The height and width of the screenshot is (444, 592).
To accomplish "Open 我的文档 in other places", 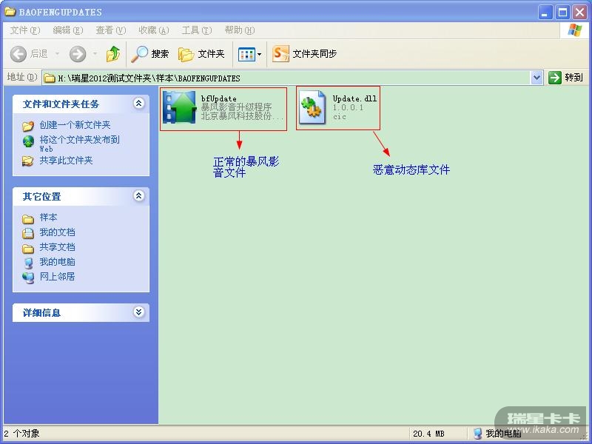I will (x=58, y=232).
